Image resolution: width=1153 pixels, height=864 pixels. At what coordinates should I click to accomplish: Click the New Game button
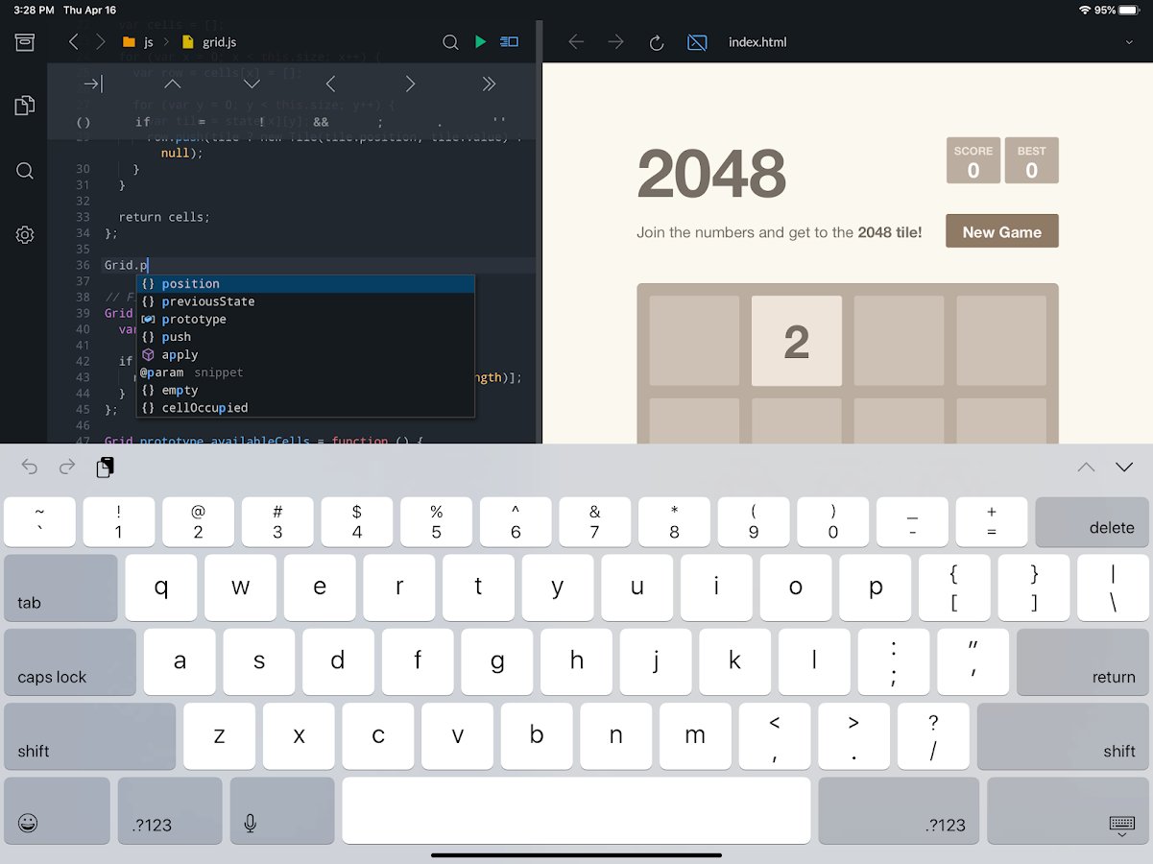coord(1001,231)
